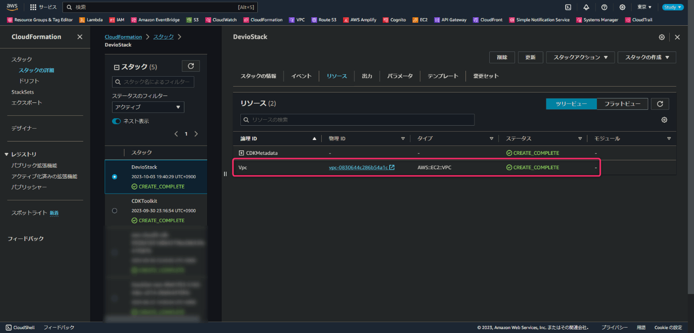Image resolution: width=694 pixels, height=333 pixels.
Task: Toggle the ネスト表示 switch
Action: click(x=116, y=121)
